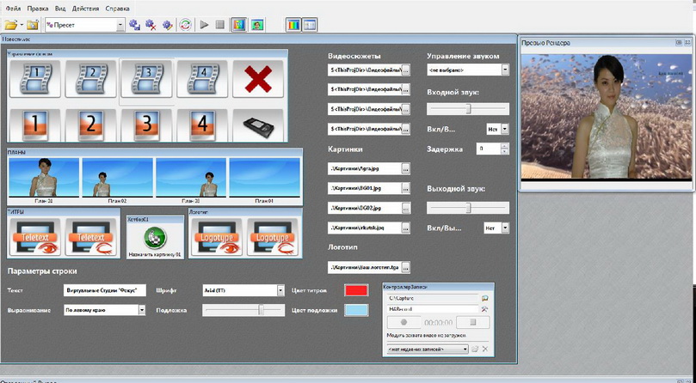Open the Правка menu
Screen dimensions: 696x383
click(38, 9)
